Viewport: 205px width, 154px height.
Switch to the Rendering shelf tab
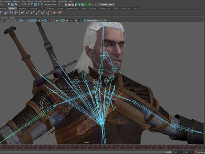click(33, 8)
